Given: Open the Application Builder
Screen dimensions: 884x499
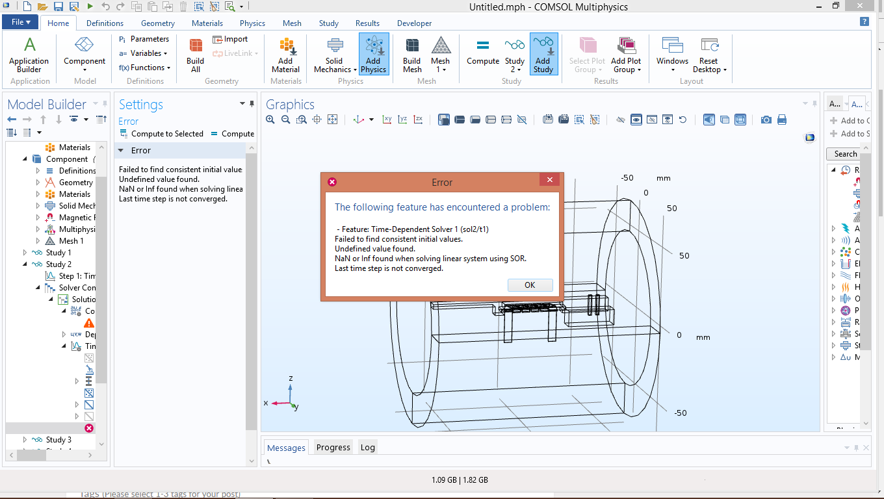Looking at the screenshot, I should (x=29, y=55).
